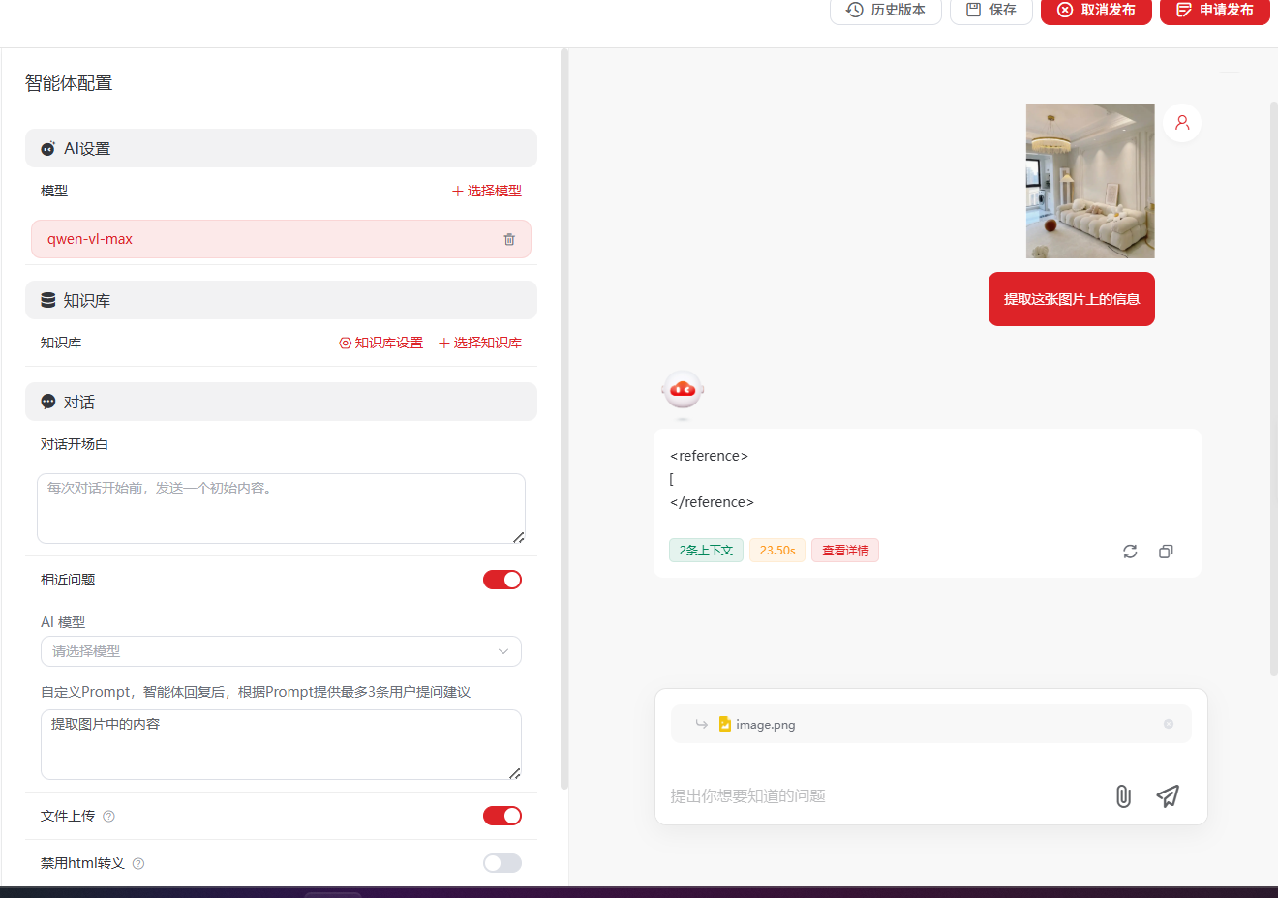Enable the 禁用html转义 switch

pos(502,863)
